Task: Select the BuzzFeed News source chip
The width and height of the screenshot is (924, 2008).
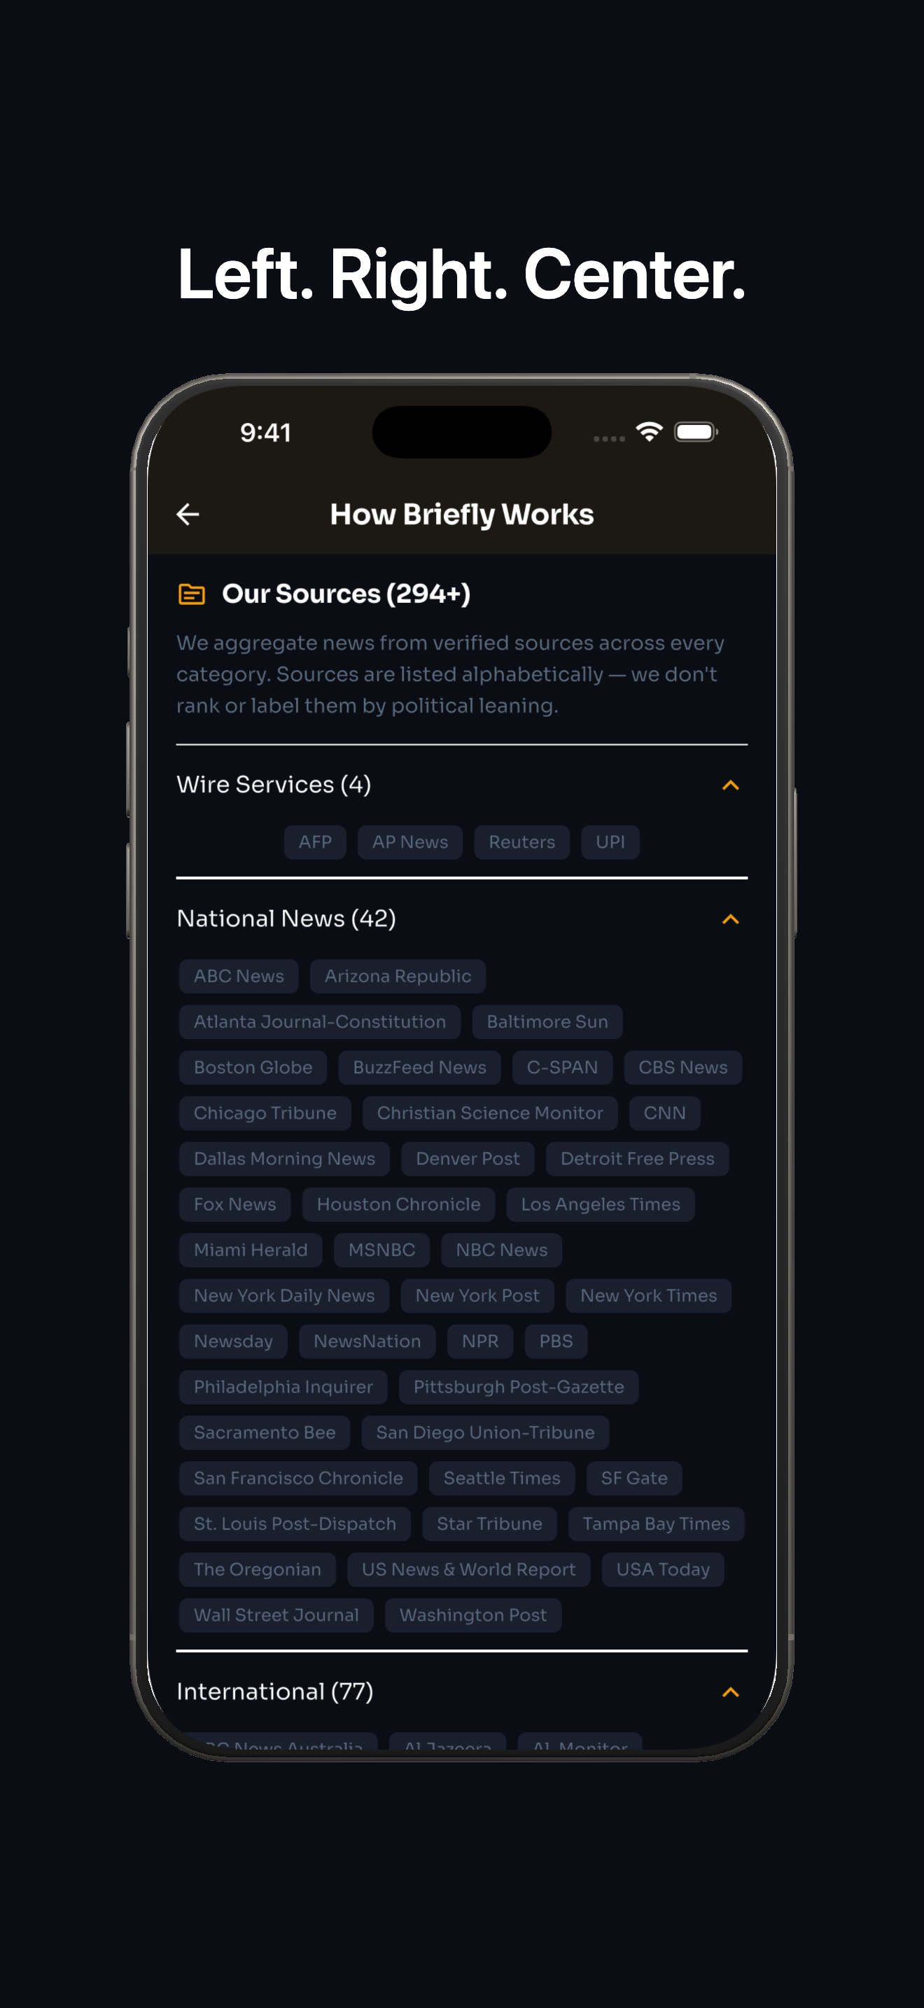Action: 419,1067
